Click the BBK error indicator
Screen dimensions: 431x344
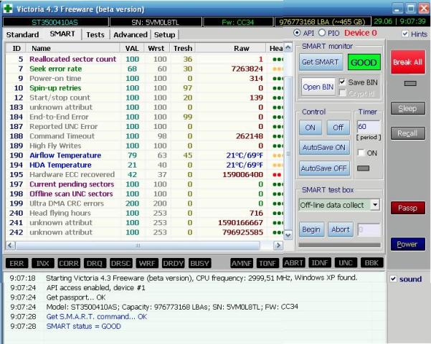[371, 263]
